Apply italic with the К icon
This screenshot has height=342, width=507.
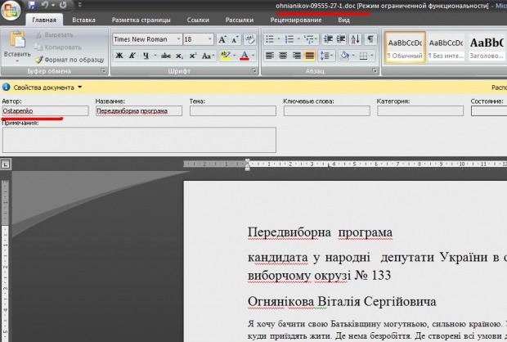132,56
